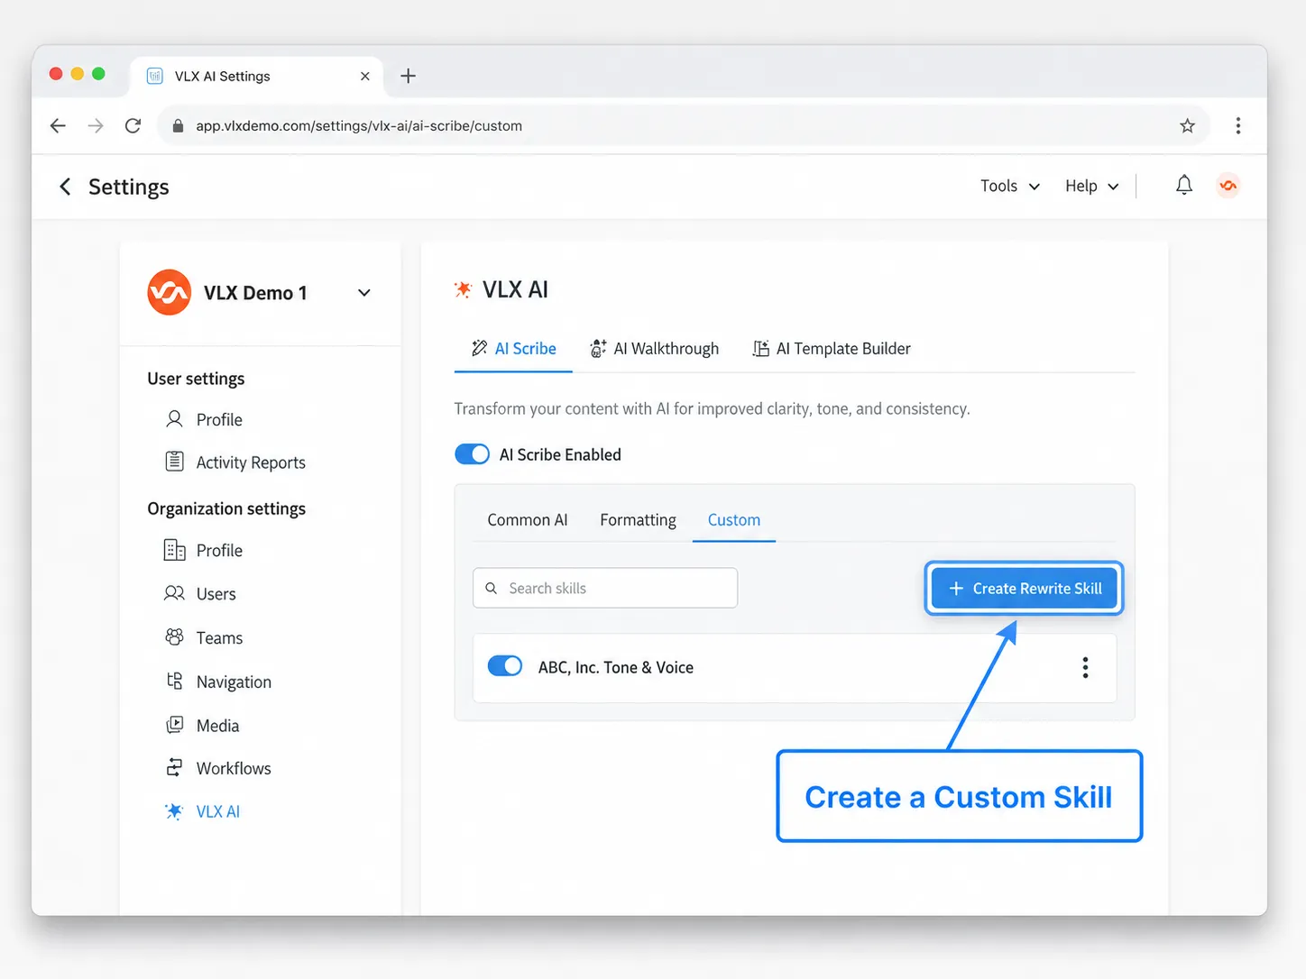Open notifications bell
This screenshot has width=1306, height=979.
pyautogui.click(x=1184, y=186)
